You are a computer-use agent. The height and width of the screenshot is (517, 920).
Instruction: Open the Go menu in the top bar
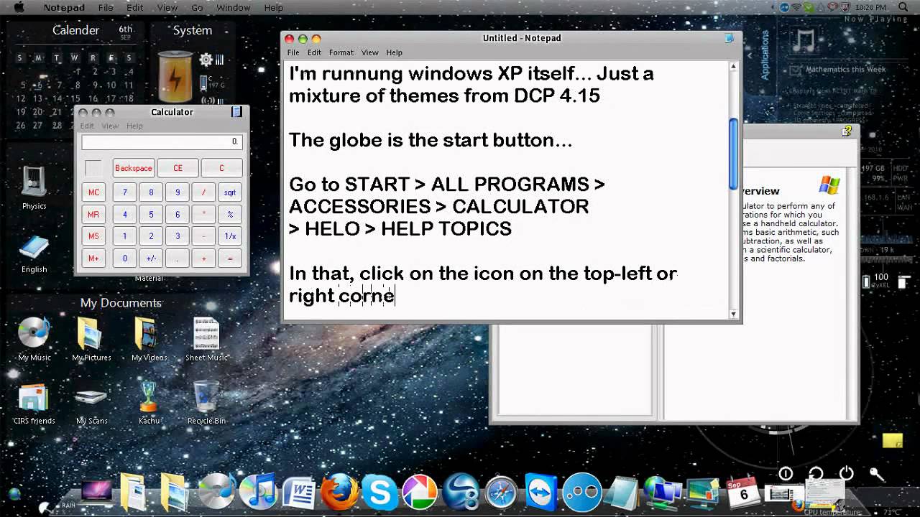[197, 7]
